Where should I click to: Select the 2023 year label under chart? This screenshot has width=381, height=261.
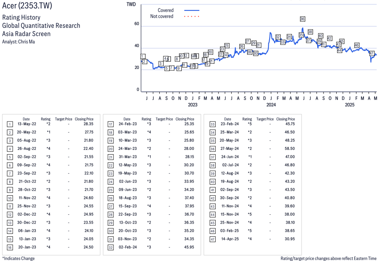[x=192, y=105]
